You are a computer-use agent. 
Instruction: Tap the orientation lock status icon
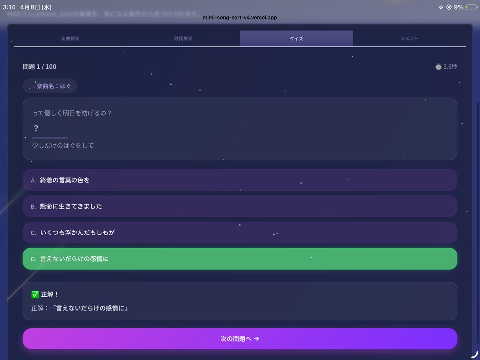(x=449, y=7)
